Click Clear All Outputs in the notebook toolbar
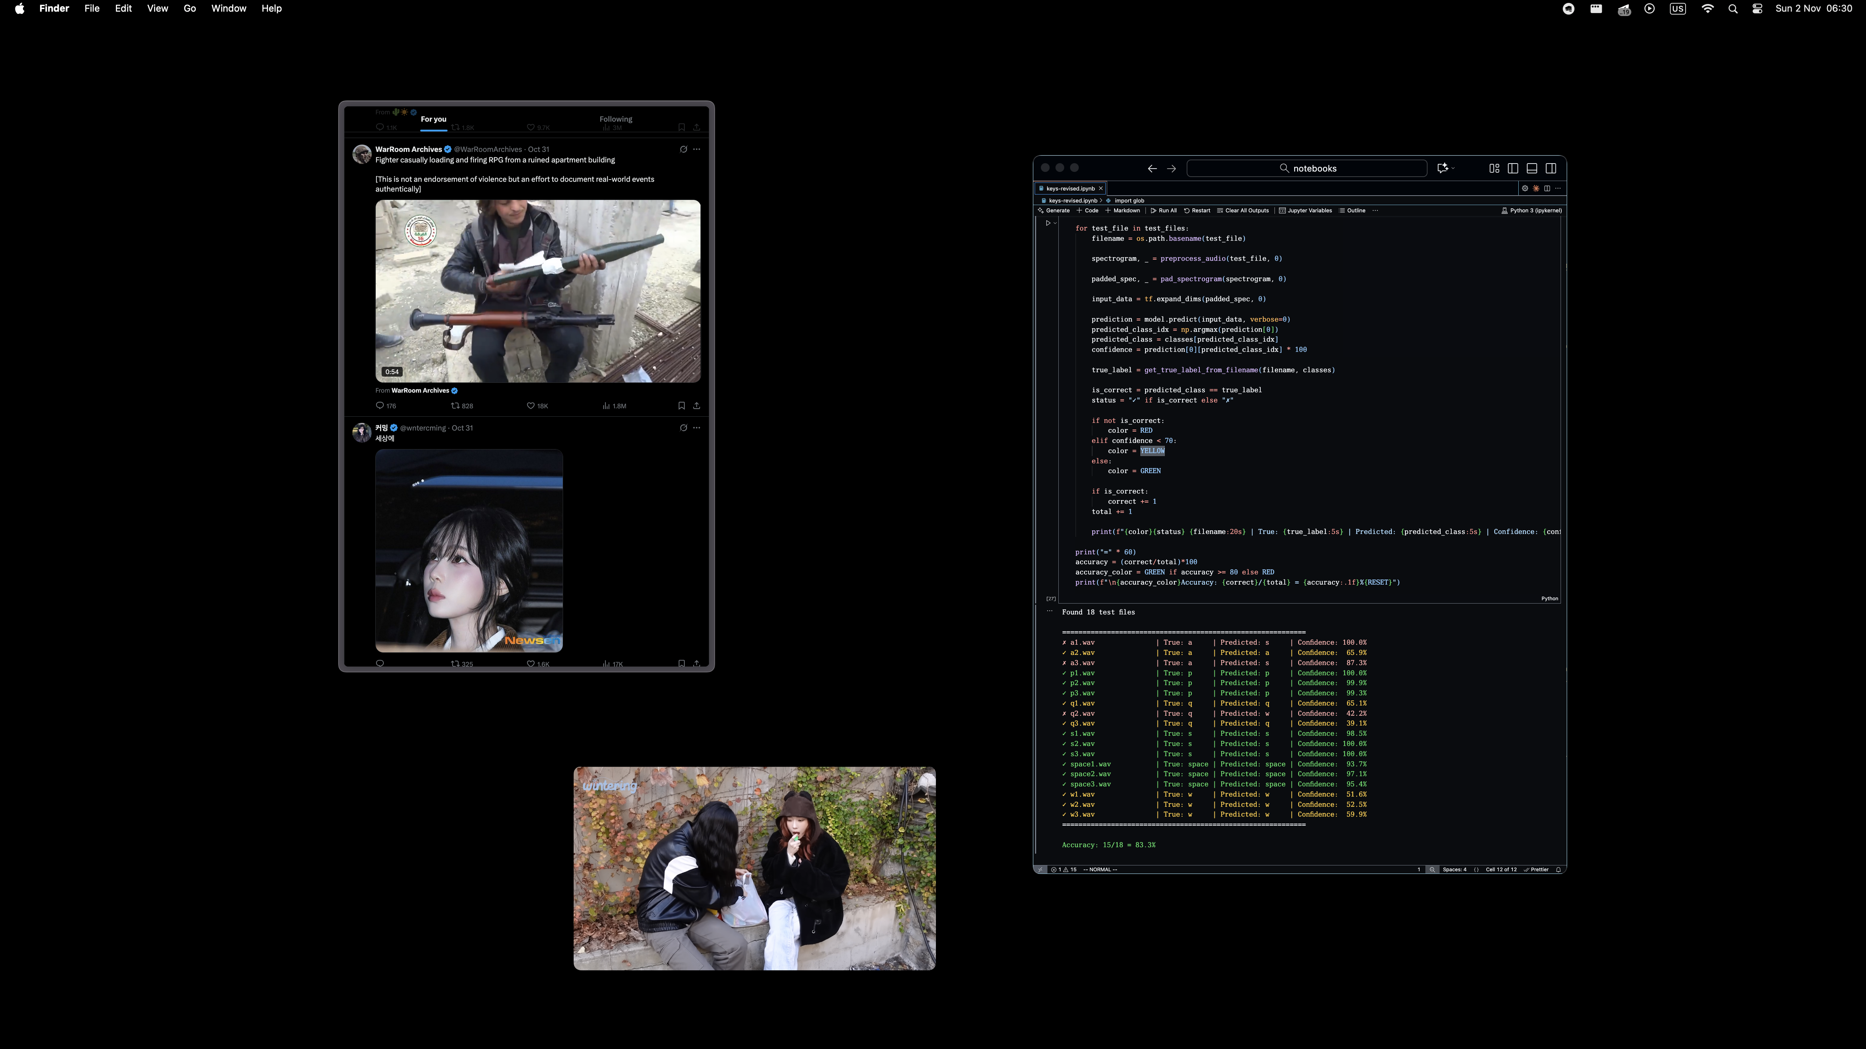The image size is (1866, 1049). click(1243, 211)
